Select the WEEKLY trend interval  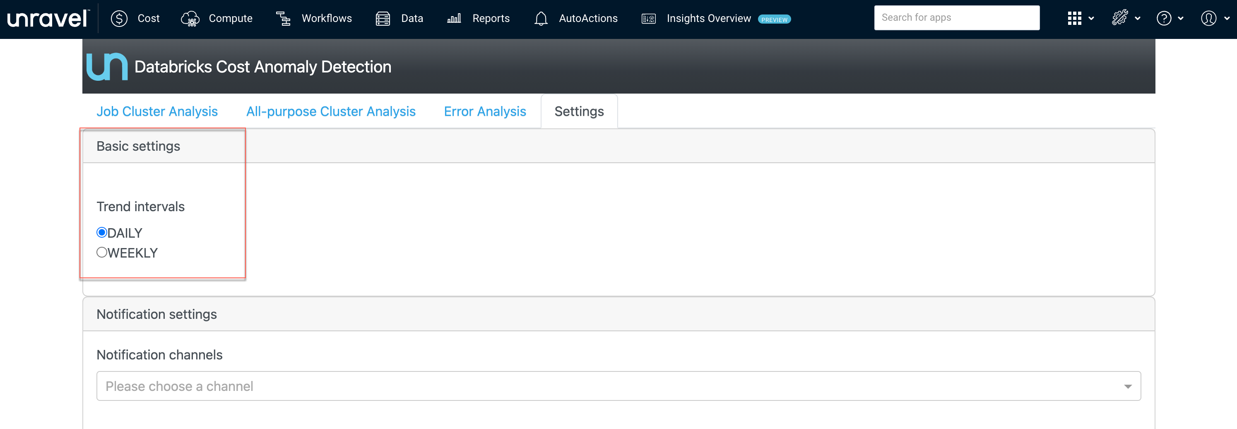pos(102,252)
